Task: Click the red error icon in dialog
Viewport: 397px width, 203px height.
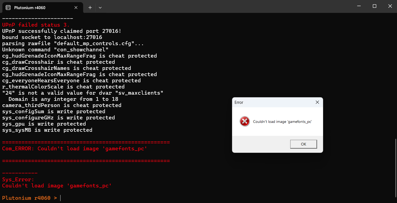Action: coord(244,122)
